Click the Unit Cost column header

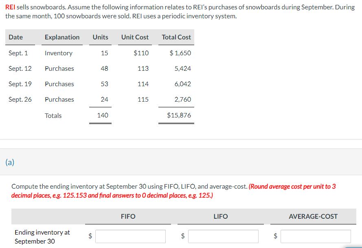(135, 37)
